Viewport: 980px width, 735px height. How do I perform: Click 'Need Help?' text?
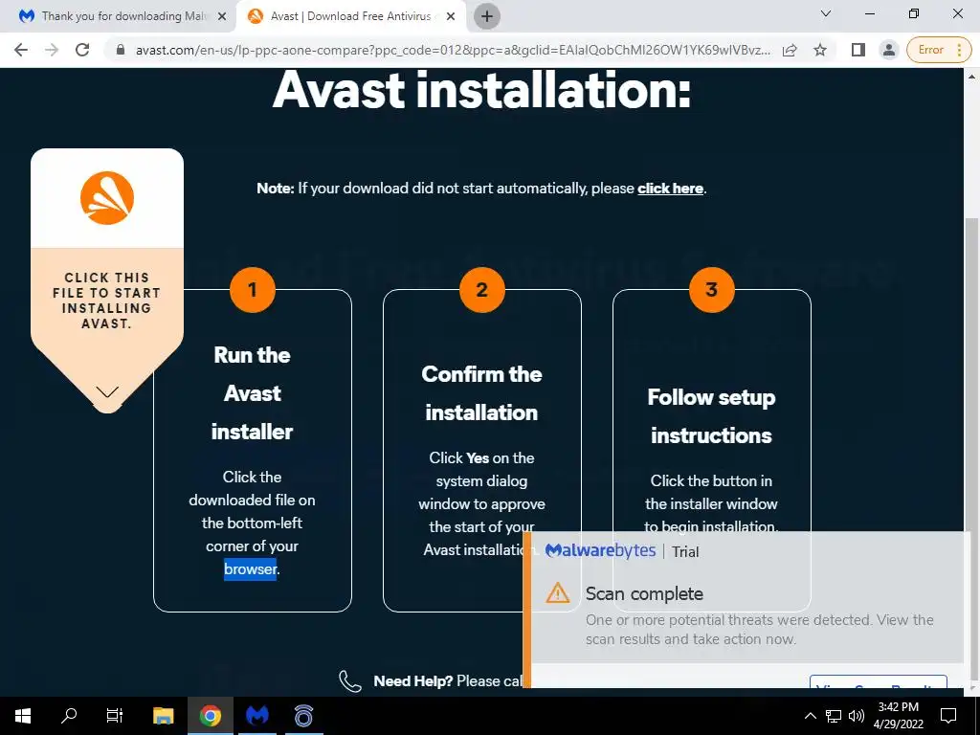pyautogui.click(x=412, y=681)
